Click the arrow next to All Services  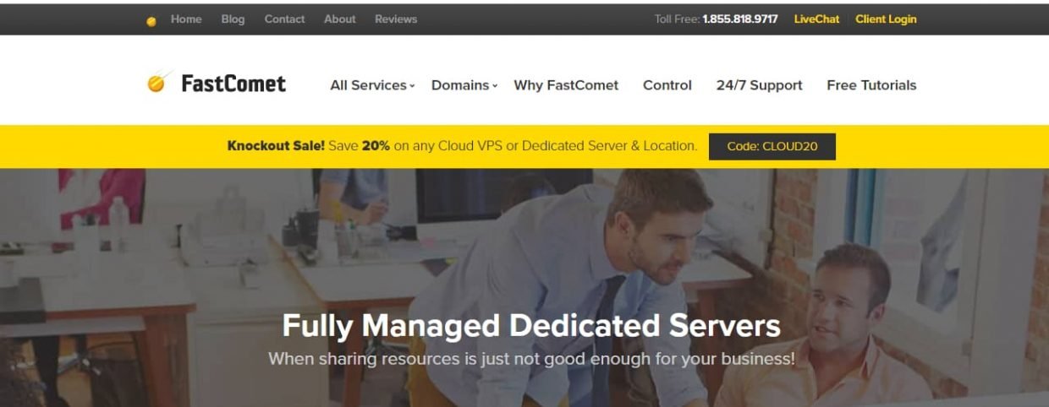pyautogui.click(x=412, y=86)
